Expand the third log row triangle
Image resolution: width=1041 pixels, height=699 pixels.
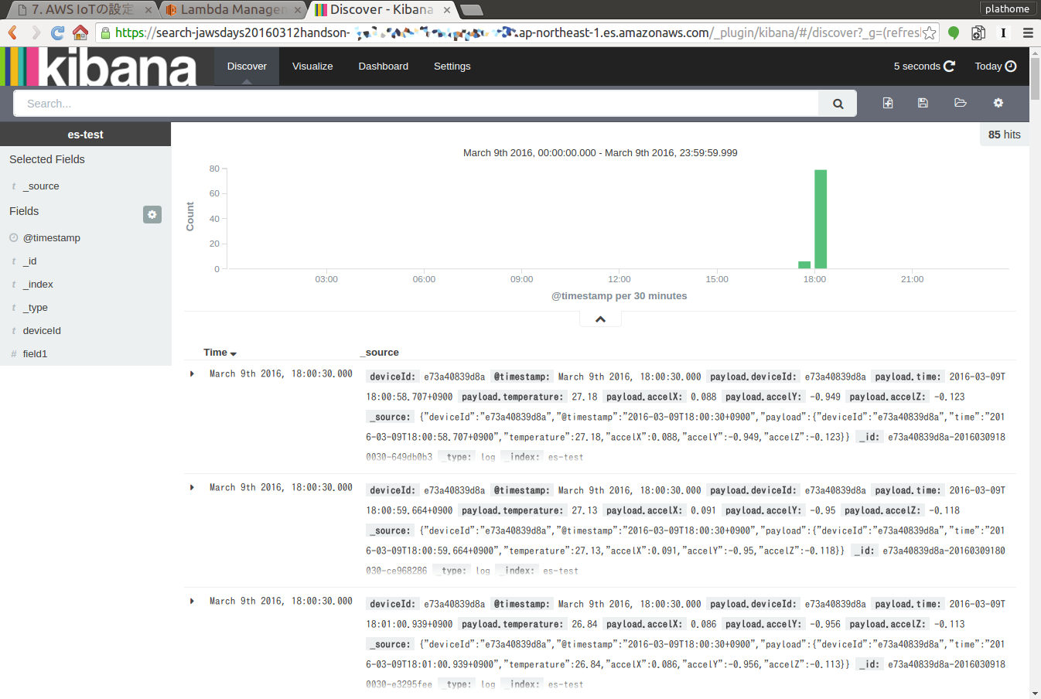point(192,602)
